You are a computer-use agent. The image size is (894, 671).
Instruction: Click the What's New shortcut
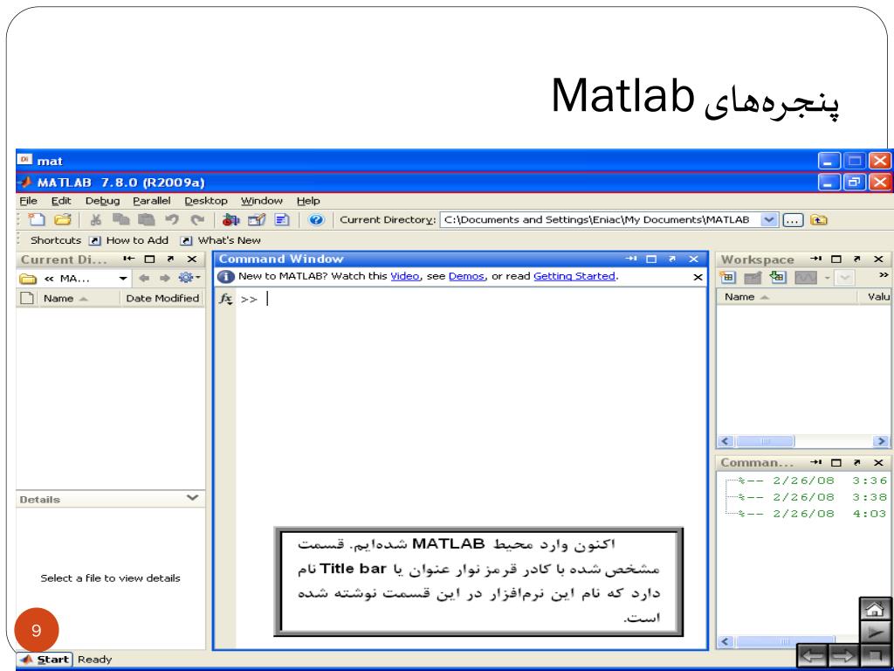[221, 240]
